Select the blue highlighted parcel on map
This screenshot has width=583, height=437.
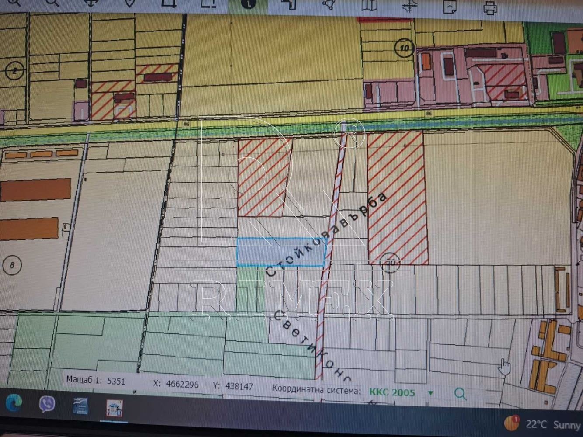pyautogui.click(x=280, y=253)
